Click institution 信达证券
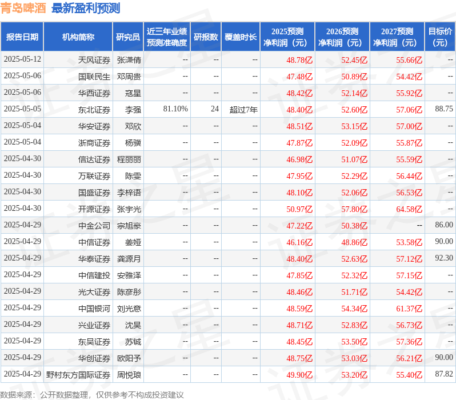The width and height of the screenshot is (456, 400). tap(94, 159)
